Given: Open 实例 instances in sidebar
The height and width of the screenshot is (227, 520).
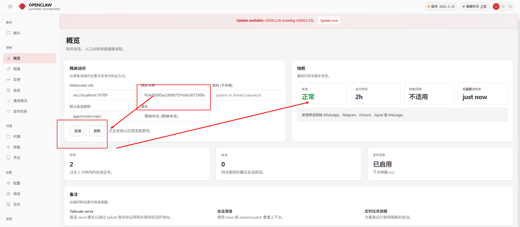Looking at the screenshot, I should (x=30, y=80).
